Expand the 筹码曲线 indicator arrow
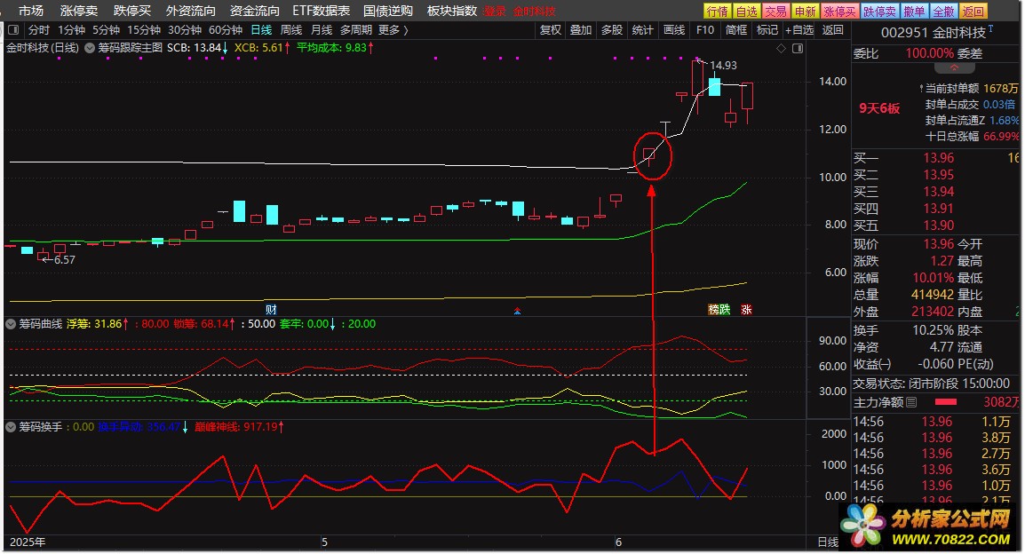 tap(12, 324)
